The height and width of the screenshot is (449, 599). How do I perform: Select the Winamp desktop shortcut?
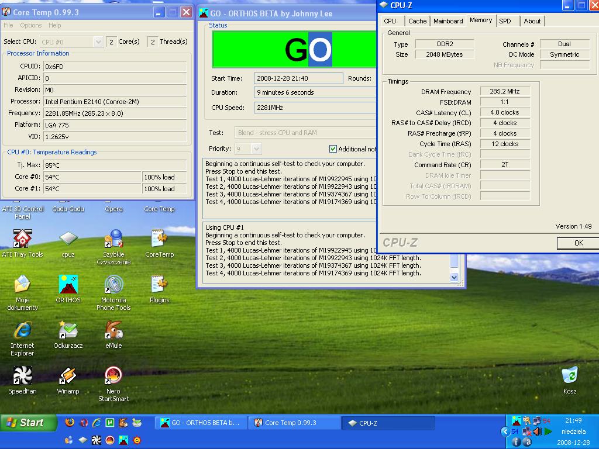click(x=68, y=380)
